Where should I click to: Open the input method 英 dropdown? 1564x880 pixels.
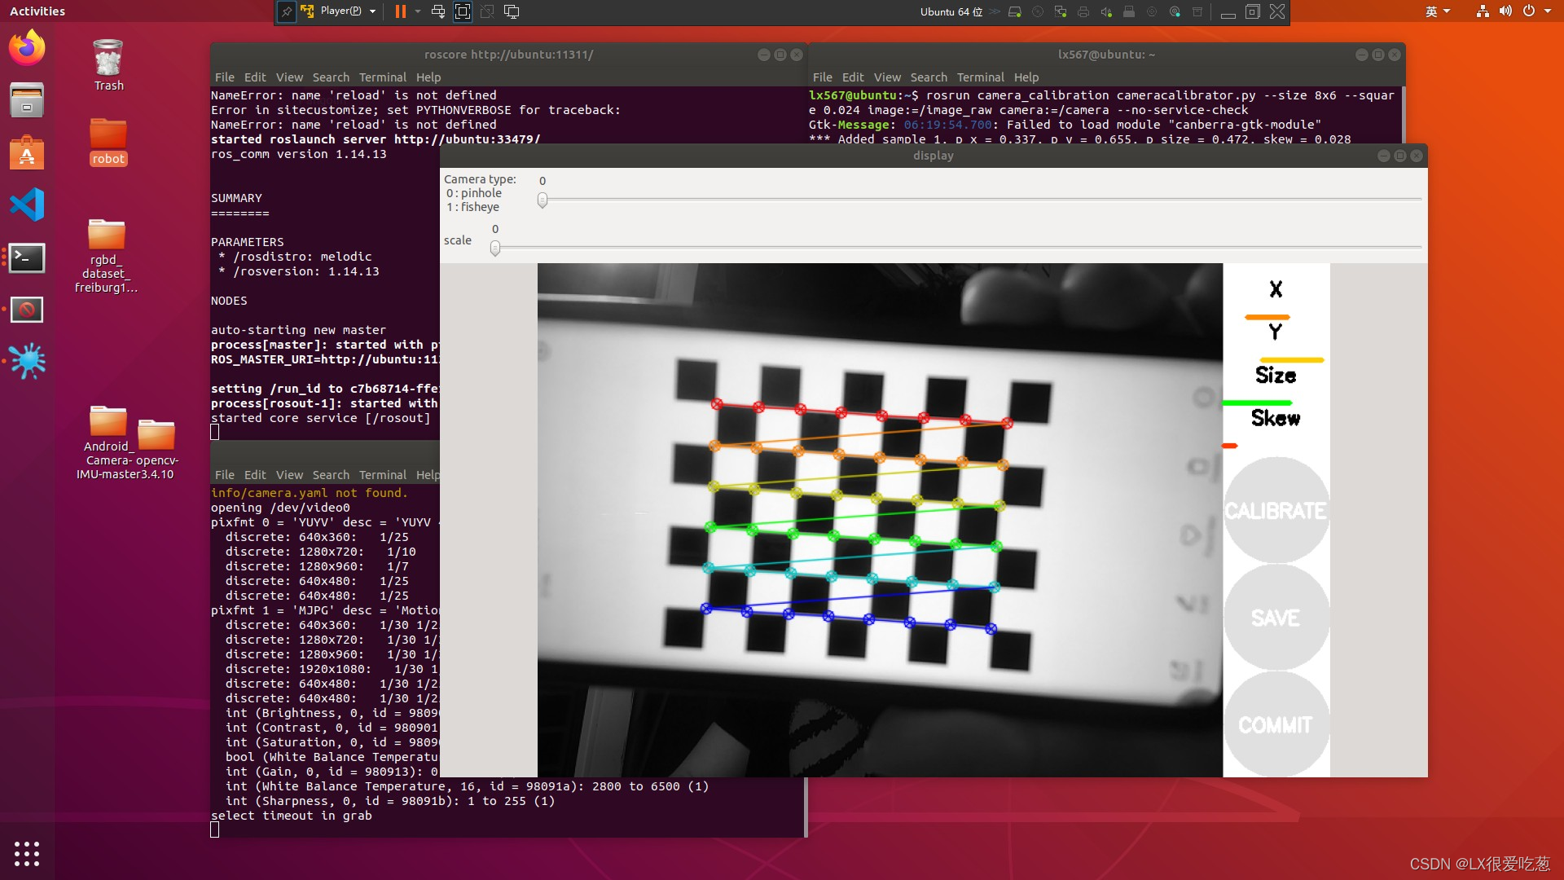pyautogui.click(x=1438, y=11)
